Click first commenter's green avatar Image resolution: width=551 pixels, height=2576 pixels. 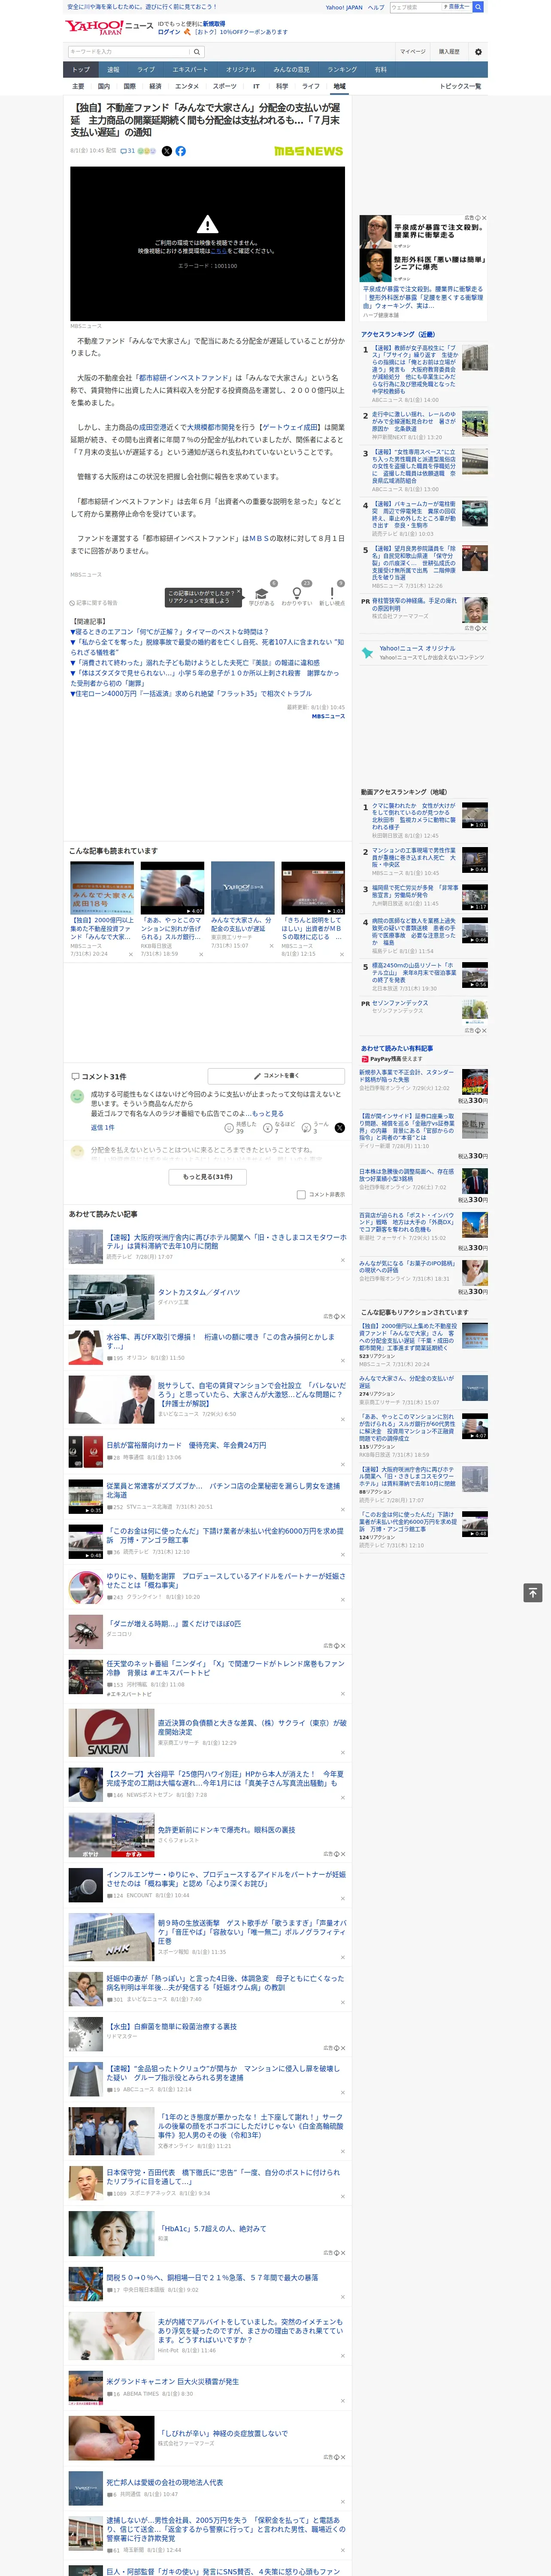(x=77, y=1097)
